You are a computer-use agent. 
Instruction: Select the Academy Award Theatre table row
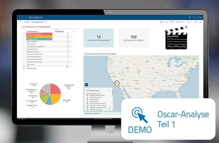coord(47,57)
